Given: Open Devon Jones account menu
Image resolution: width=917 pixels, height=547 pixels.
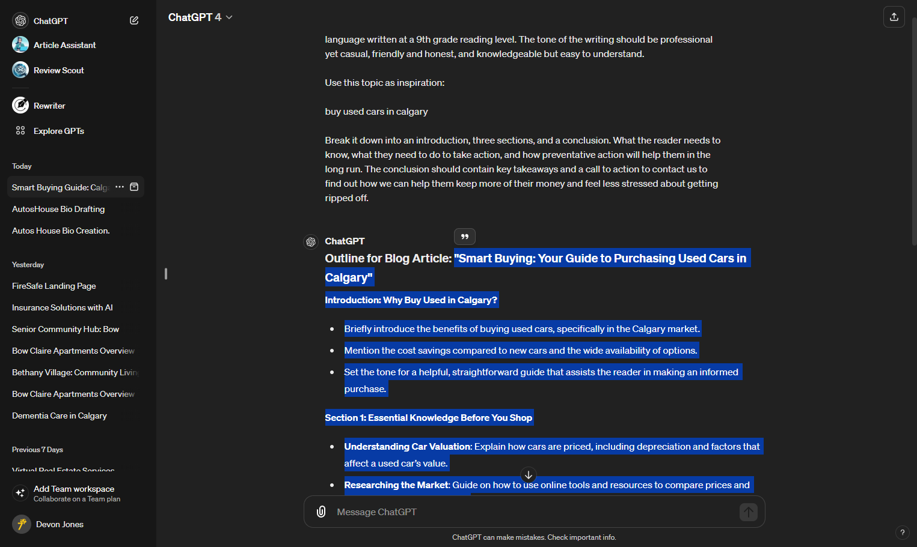Looking at the screenshot, I should (x=76, y=524).
